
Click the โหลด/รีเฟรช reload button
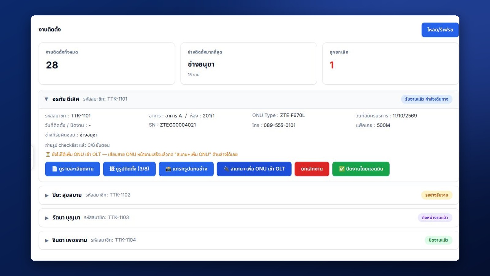click(x=440, y=30)
